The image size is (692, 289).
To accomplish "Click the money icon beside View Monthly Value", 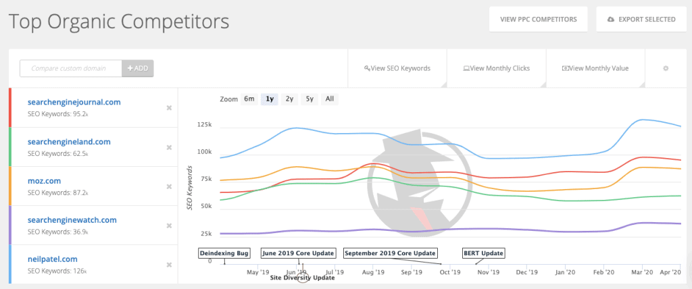I will [x=564, y=68].
